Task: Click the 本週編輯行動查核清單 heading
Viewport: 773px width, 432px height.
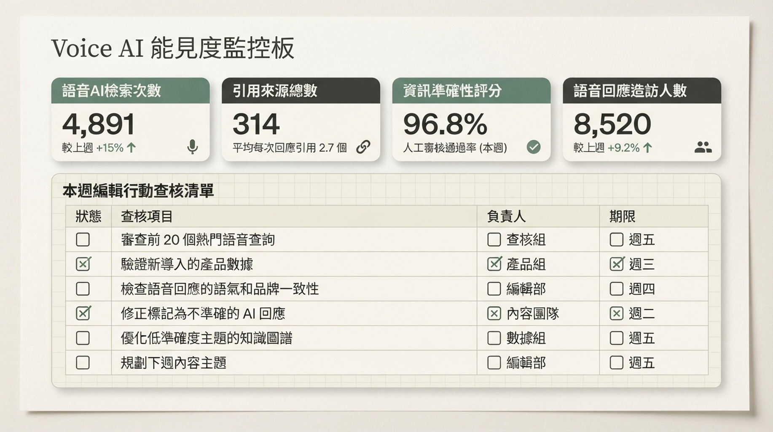Action: [138, 191]
